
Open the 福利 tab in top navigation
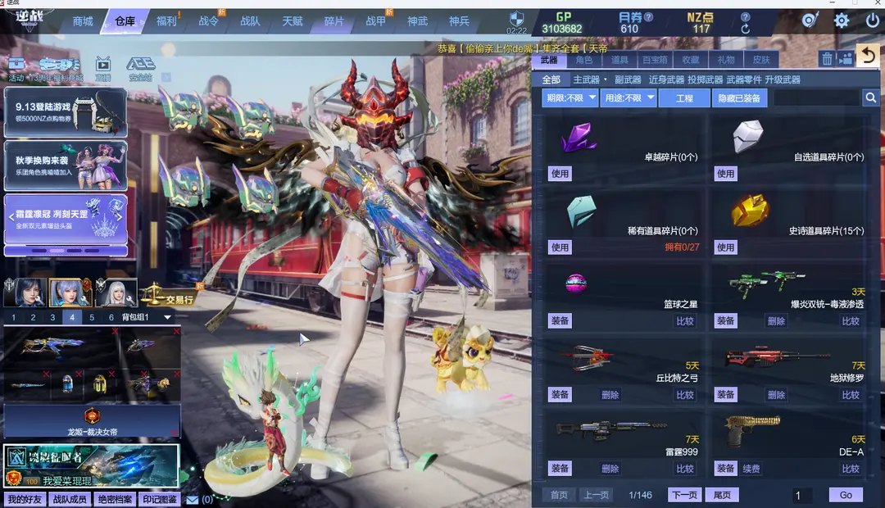[x=166, y=21]
